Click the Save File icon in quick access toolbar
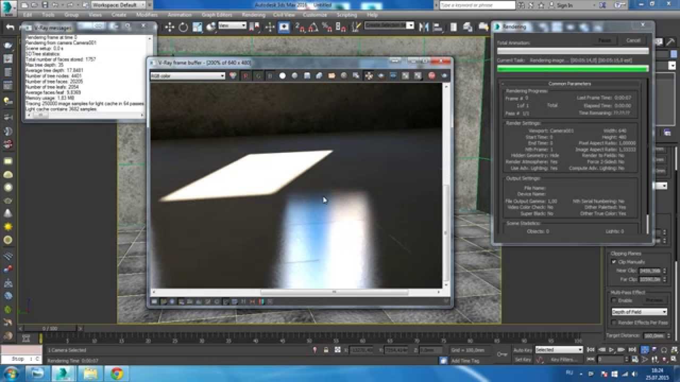Viewport: 680px width, 382px height. point(45,5)
